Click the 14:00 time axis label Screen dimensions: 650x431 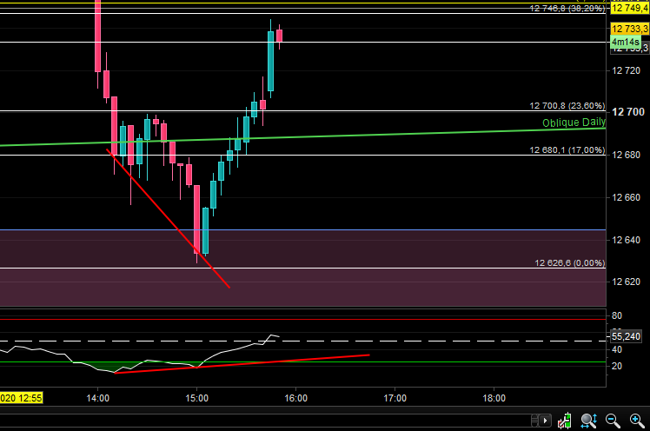98,398
